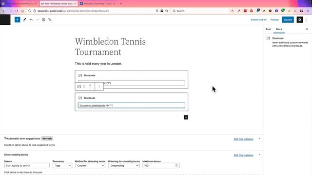Go to browser home page
Viewport: 312px width, 175px height.
tap(23, 11)
